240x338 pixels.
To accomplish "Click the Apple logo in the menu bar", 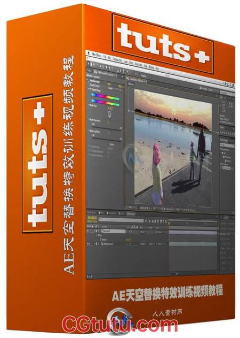I will (89, 53).
